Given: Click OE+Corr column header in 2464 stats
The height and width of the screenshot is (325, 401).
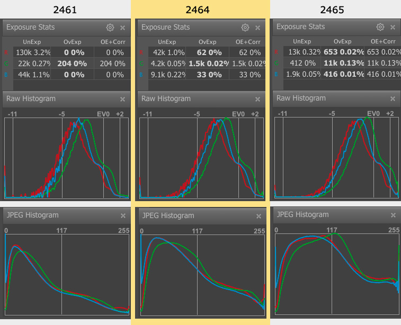Looking at the screenshot, I should pyautogui.click(x=247, y=42).
